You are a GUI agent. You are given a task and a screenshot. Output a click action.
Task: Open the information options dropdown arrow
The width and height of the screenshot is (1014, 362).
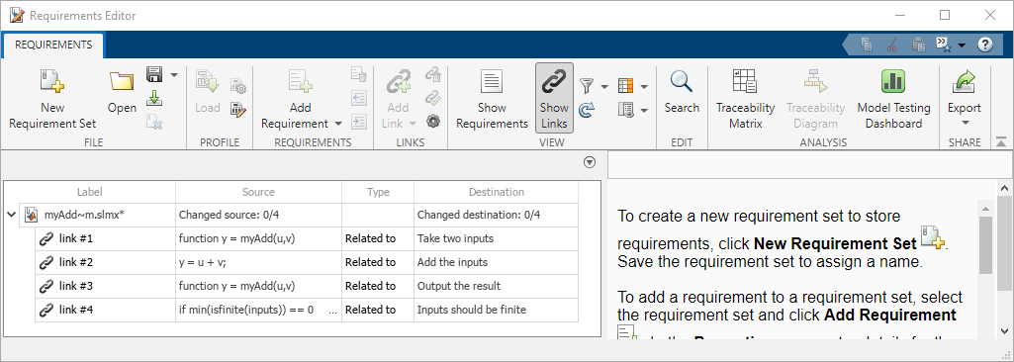pos(643,111)
